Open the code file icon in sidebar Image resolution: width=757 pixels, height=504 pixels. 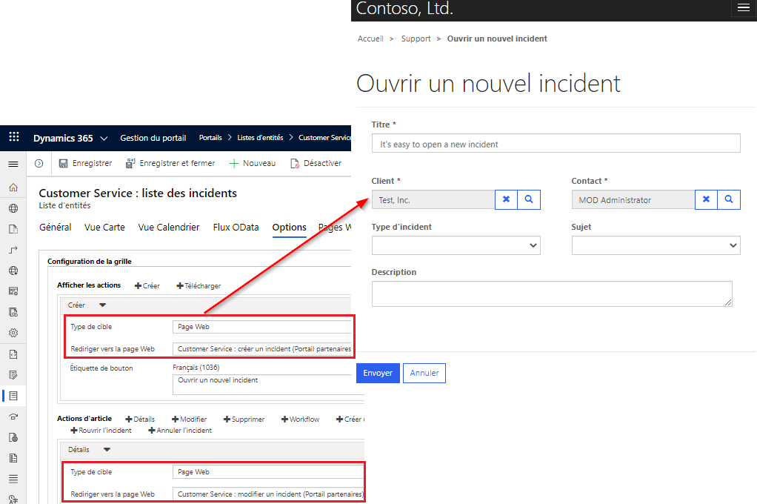click(13, 354)
